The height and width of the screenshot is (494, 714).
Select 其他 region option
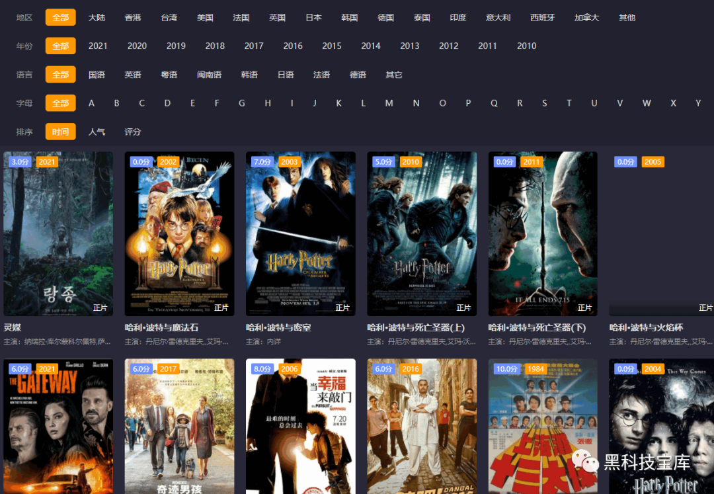(x=627, y=18)
